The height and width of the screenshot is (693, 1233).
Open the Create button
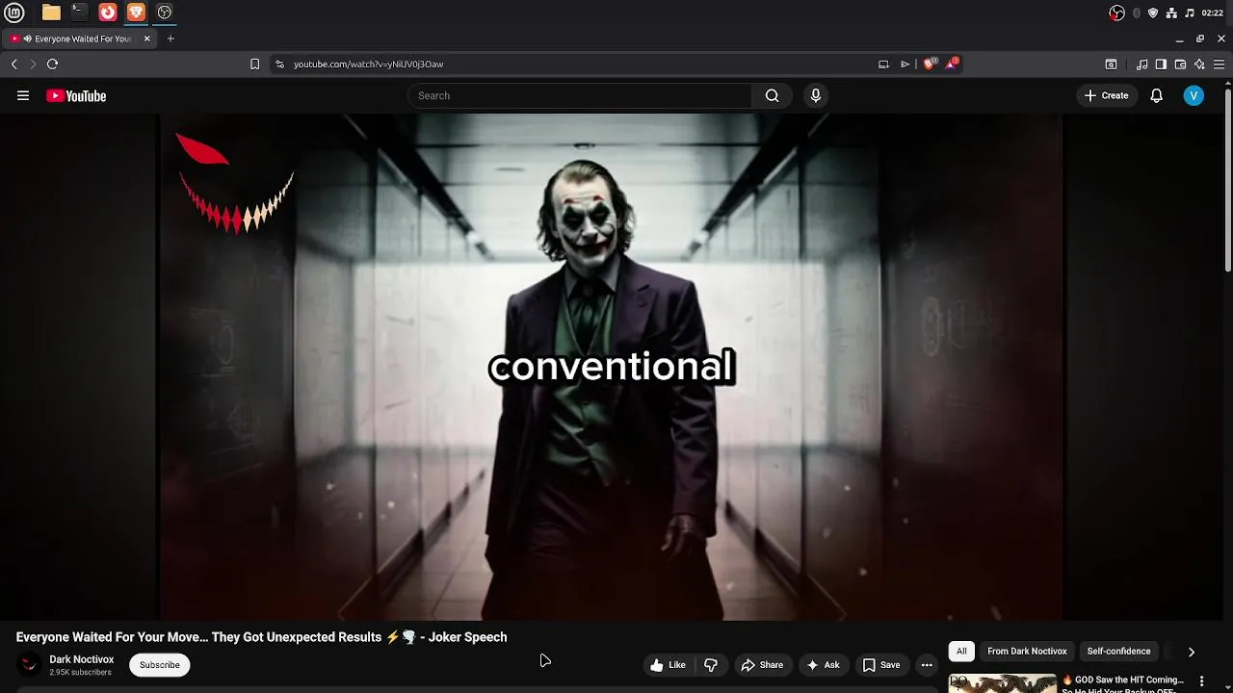pos(1106,95)
